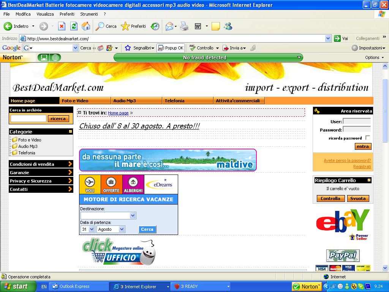Open the yellow Discuss note icon
Viewport: 389px width, 292px height.
pyautogui.click(x=216, y=26)
